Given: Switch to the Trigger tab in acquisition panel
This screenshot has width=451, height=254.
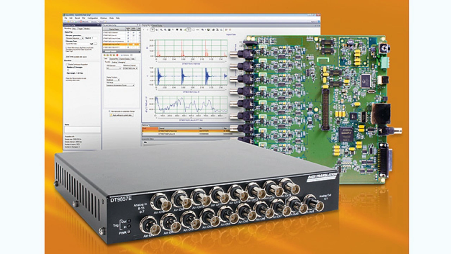Looking at the screenshot, I should click(80, 28).
